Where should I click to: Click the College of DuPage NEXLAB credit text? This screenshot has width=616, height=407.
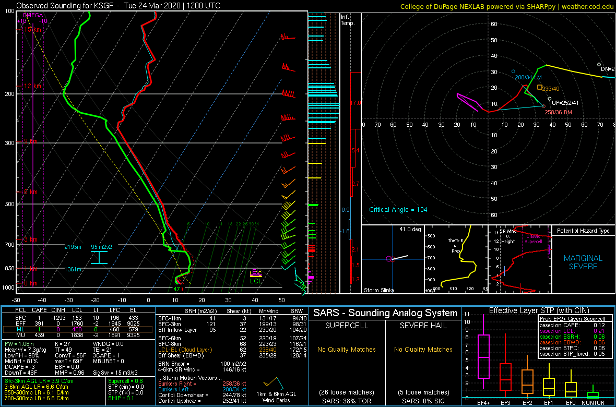click(x=507, y=6)
